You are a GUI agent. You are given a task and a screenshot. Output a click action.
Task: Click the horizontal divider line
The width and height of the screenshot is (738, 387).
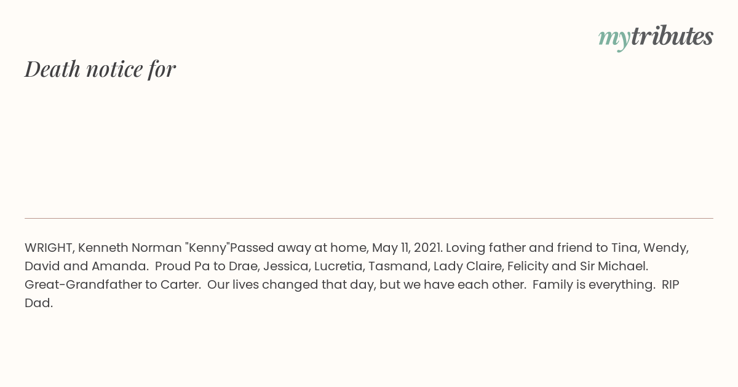(x=369, y=218)
